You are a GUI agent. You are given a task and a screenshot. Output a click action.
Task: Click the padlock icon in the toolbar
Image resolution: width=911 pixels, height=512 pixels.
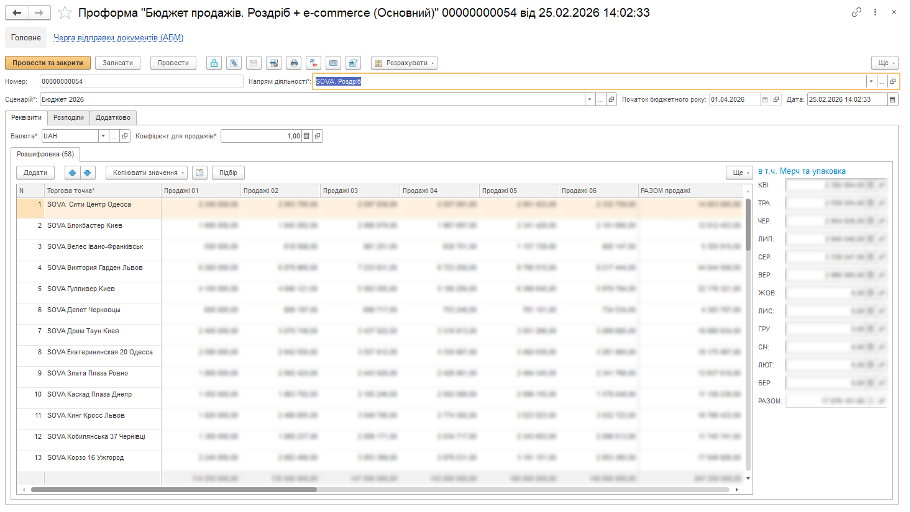[x=214, y=63]
